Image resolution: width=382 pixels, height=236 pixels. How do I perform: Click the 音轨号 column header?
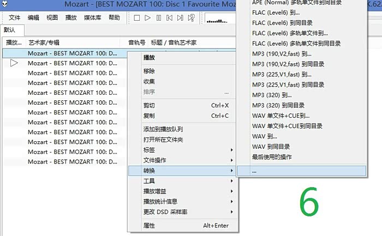pos(137,43)
